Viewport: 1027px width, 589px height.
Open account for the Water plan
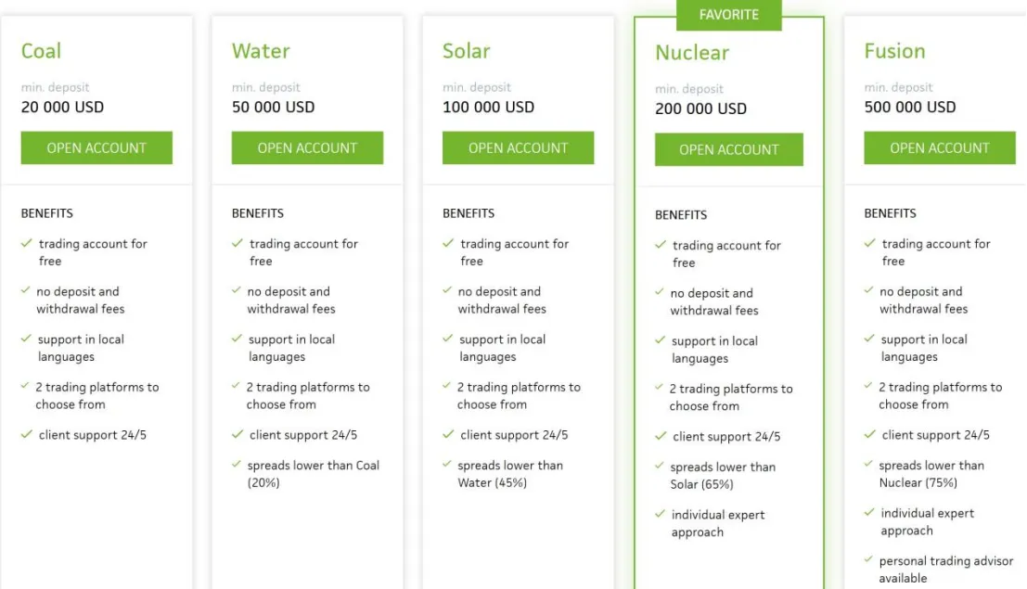307,147
